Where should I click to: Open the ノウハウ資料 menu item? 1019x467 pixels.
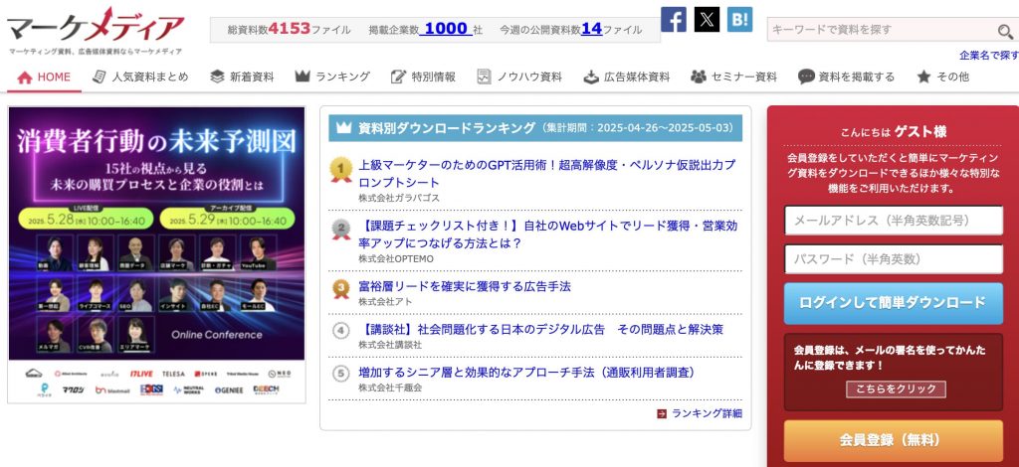pyautogui.click(x=519, y=77)
